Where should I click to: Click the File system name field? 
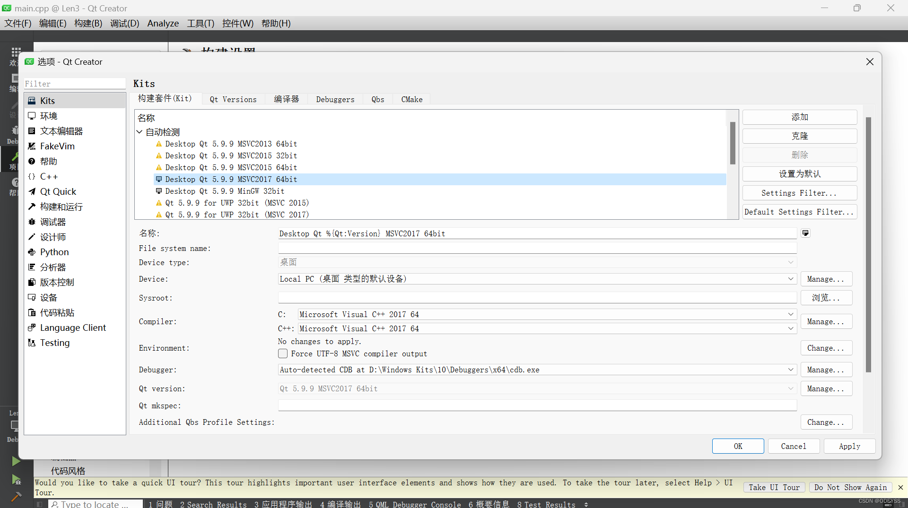tap(537, 248)
